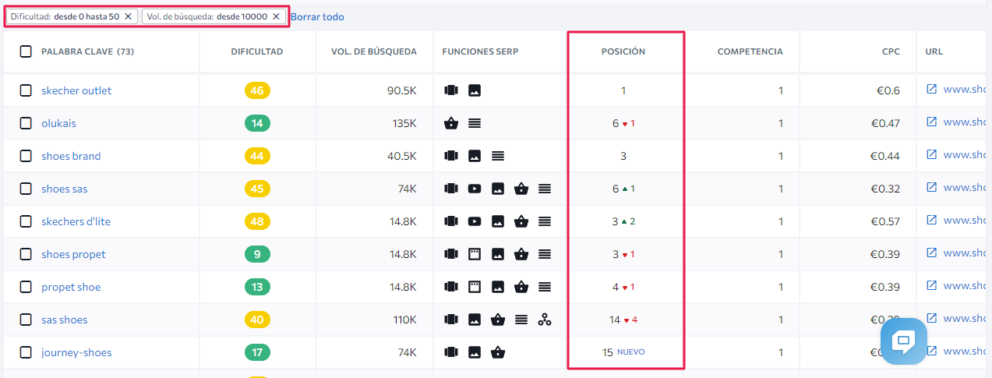This screenshot has height=378, width=992.
Task: Sort by the Posición column header
Action: [x=623, y=51]
